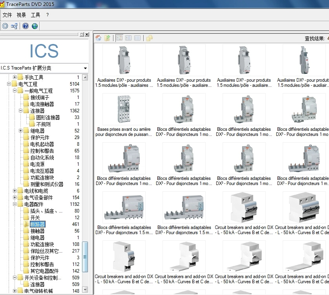329x295 pixels.
Task: Collapse the 电气工程 branch
Action: point(10,84)
